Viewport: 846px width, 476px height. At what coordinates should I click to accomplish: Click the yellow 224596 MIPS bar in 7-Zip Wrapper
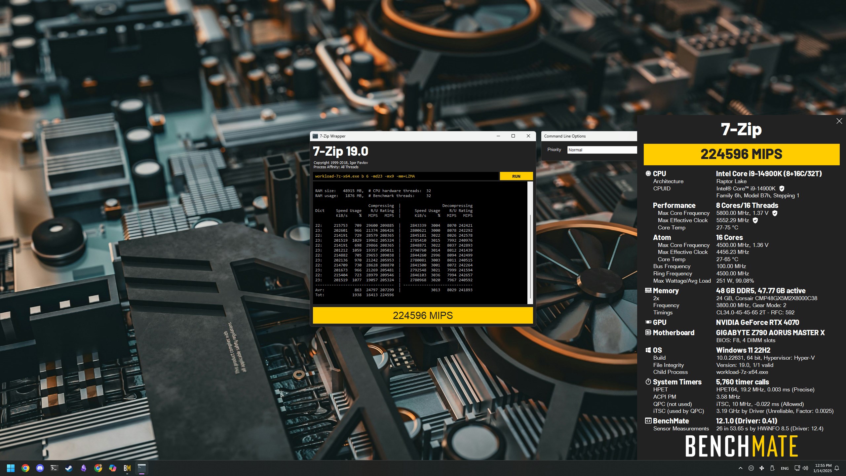click(x=423, y=315)
